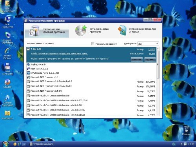Click the EN language indicator
The width and height of the screenshot is (196, 147).
pos(174,144)
